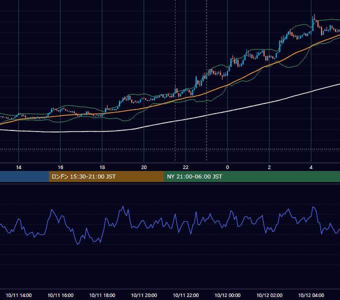
Task: Click the 0 hour label on price chart axis
Action: [x=227, y=167]
